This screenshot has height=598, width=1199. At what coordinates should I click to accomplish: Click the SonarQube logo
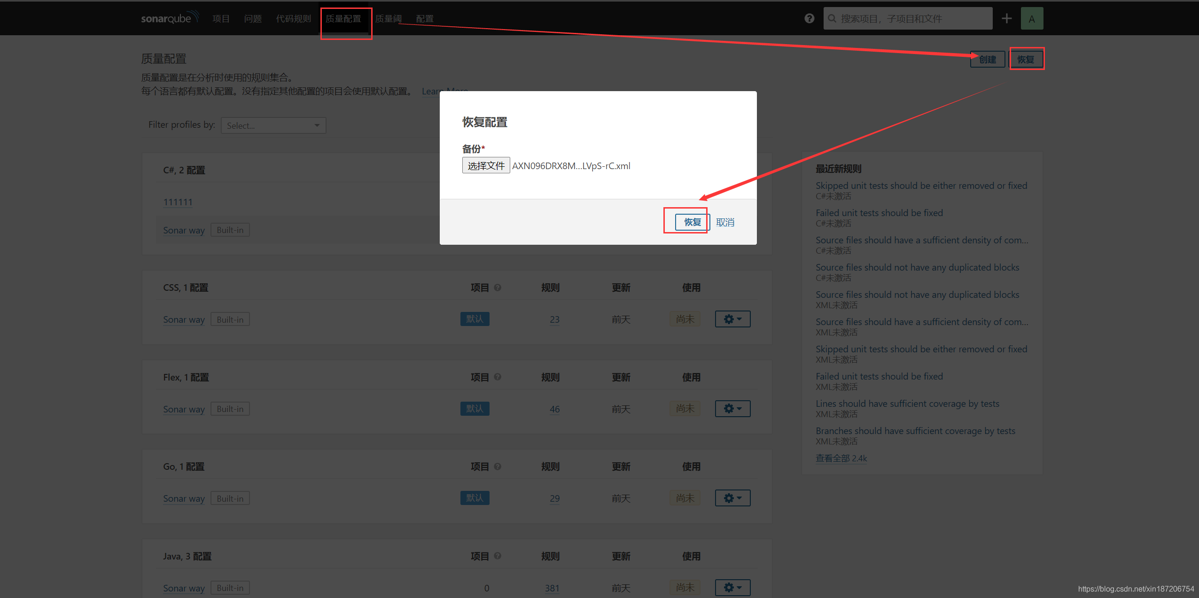coord(170,18)
